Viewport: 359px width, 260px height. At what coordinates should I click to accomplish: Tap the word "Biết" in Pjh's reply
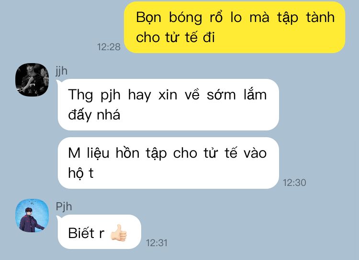coord(81,233)
